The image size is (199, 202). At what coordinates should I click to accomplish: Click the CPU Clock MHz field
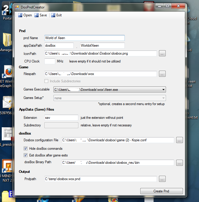point(50,61)
